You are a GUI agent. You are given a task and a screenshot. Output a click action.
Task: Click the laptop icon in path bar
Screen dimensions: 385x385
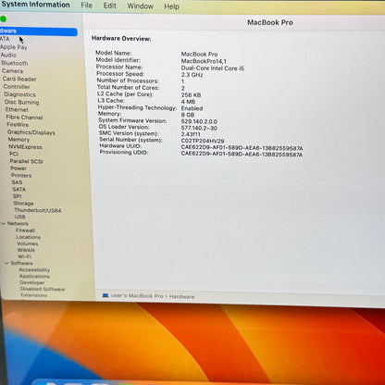tap(106, 295)
